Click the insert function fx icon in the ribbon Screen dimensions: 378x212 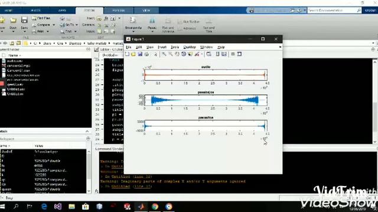pyautogui.click(x=106, y=18)
